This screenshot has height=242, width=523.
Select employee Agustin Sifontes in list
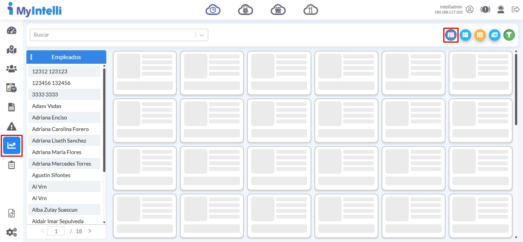click(51, 175)
